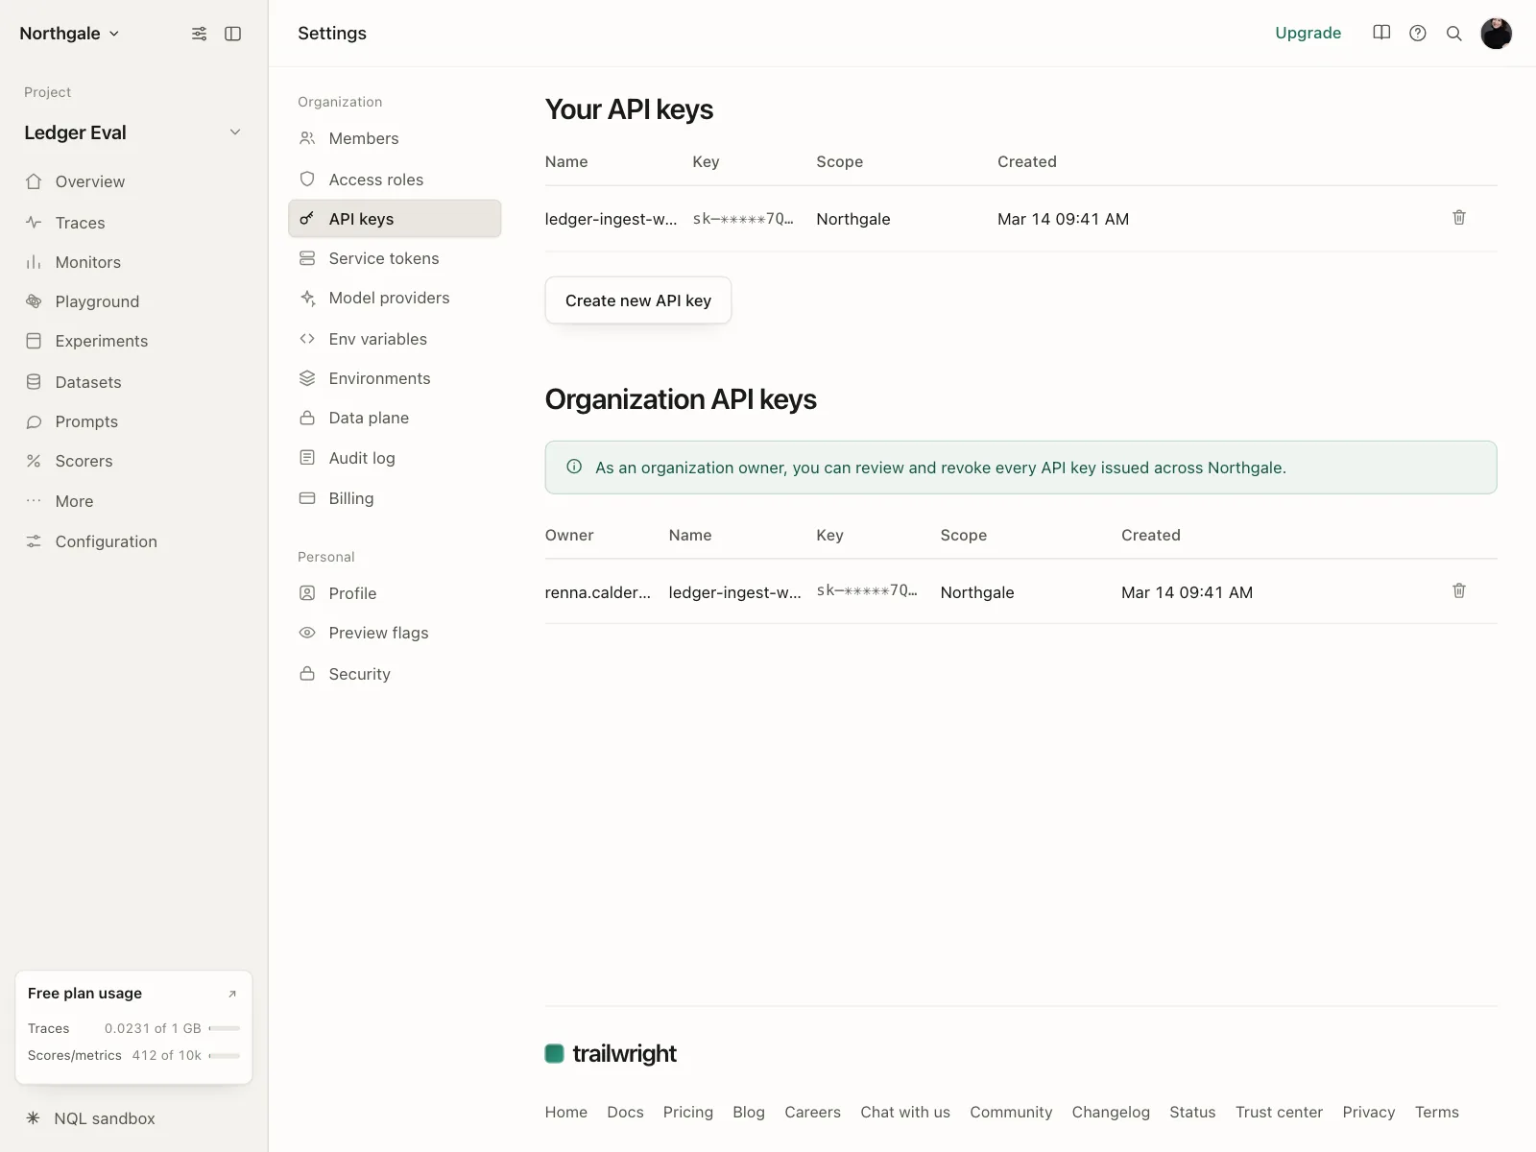The image size is (1536, 1152).
Task: Visit the Pricing footer link
Action: click(688, 1112)
